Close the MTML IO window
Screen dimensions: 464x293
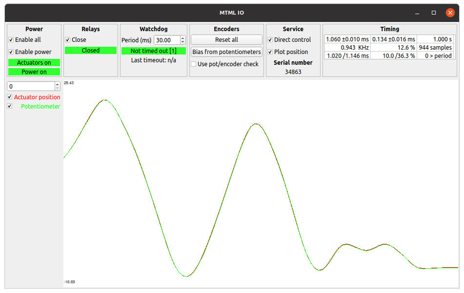[x=450, y=13]
